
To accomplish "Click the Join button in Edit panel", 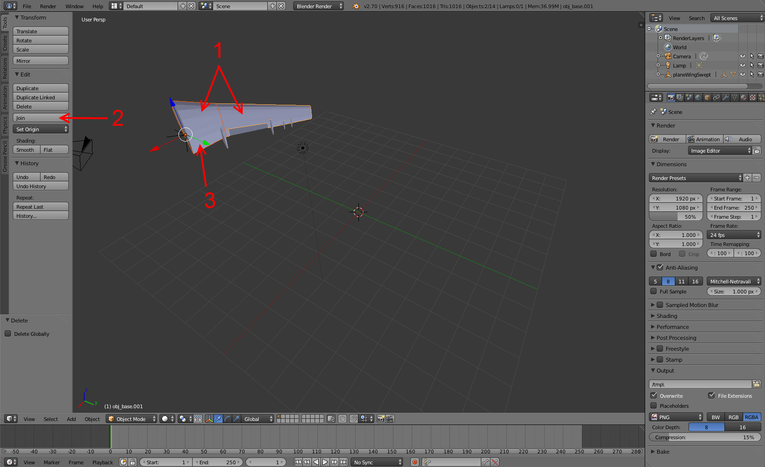I will click(x=41, y=118).
